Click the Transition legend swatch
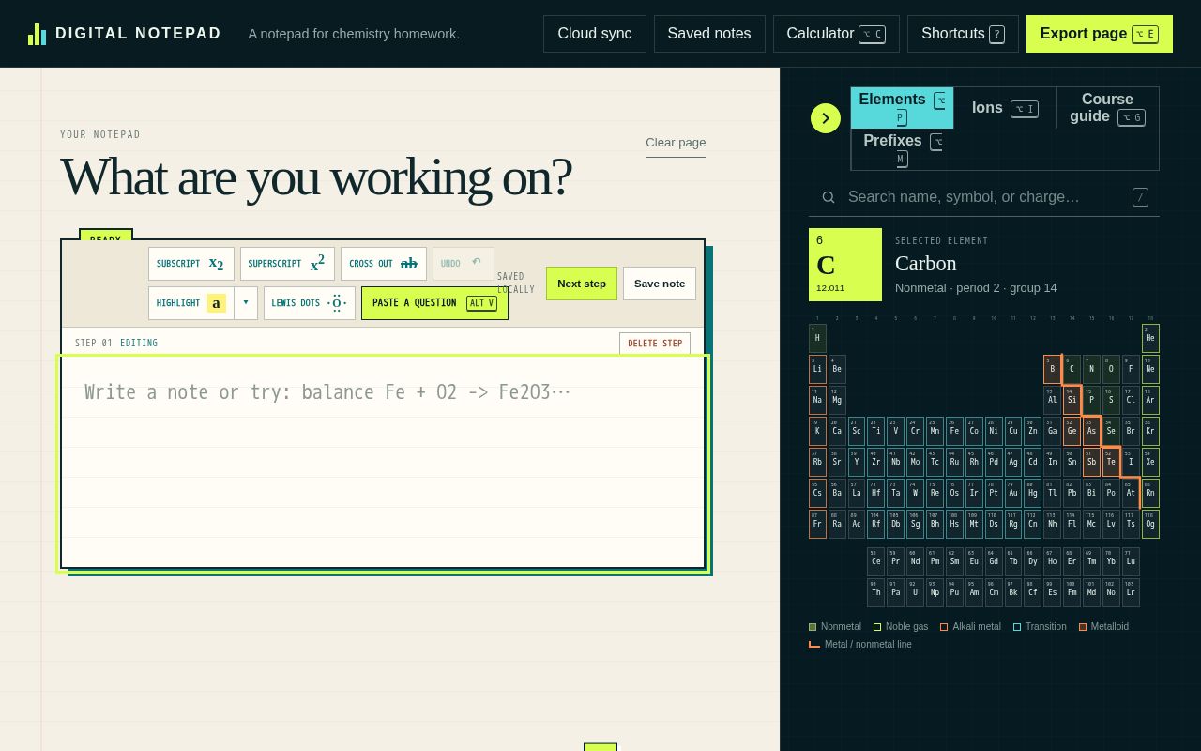Viewport: 1201px width, 751px height. [1017, 627]
